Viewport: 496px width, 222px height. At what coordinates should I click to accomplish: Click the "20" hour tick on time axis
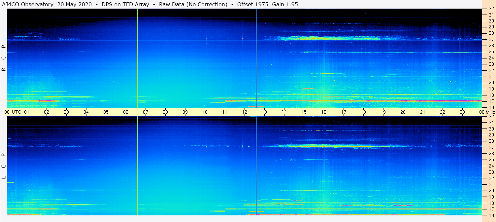[x=403, y=112]
